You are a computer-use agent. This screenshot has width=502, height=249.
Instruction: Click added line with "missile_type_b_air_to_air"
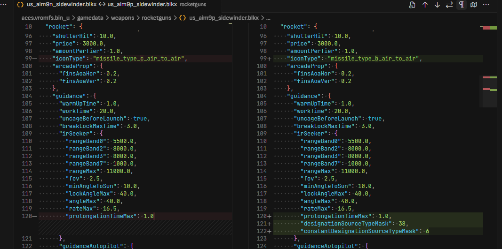pyautogui.click(x=378, y=59)
